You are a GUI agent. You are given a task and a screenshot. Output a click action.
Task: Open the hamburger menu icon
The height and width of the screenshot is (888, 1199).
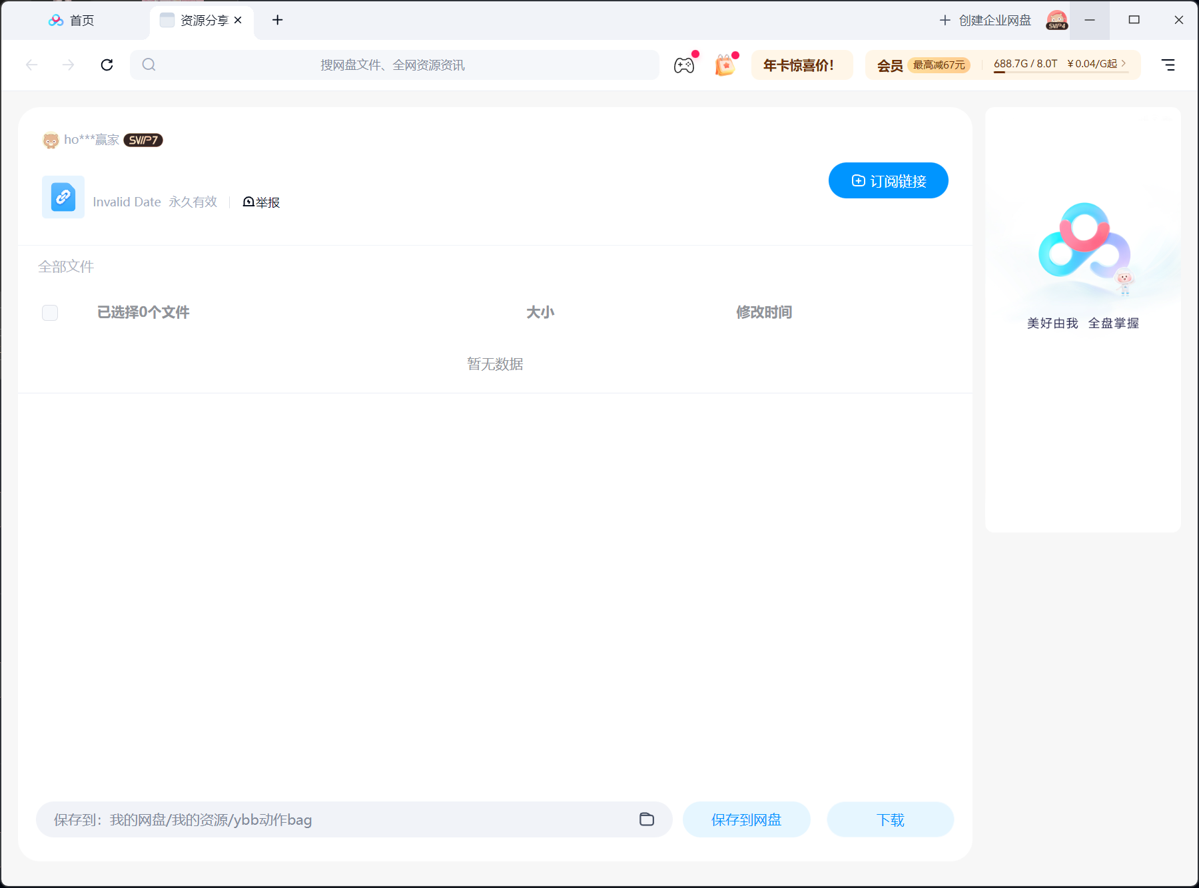[x=1168, y=65]
